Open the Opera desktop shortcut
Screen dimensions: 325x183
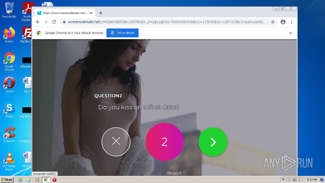point(9,85)
